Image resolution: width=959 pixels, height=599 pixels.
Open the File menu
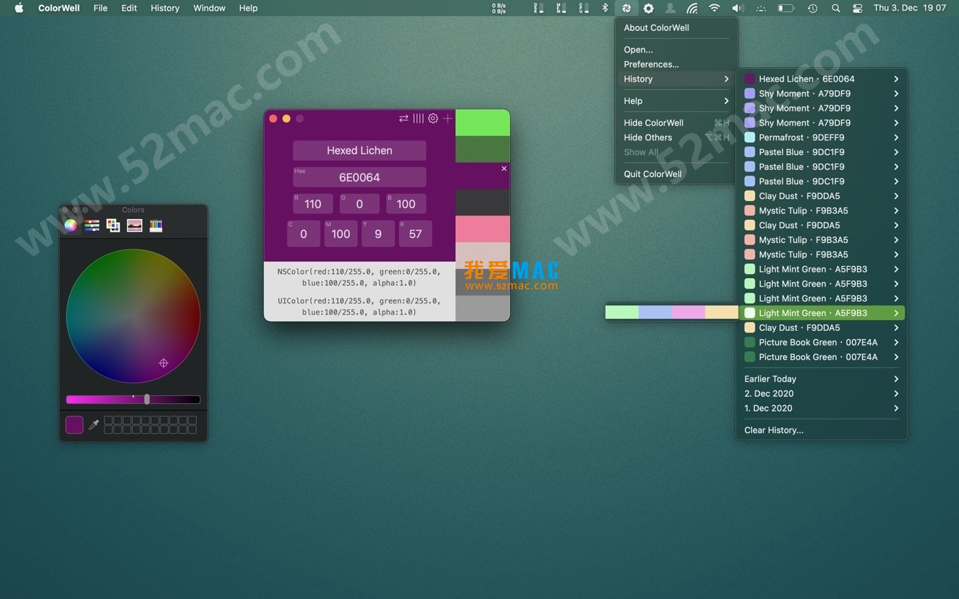pyautogui.click(x=100, y=8)
